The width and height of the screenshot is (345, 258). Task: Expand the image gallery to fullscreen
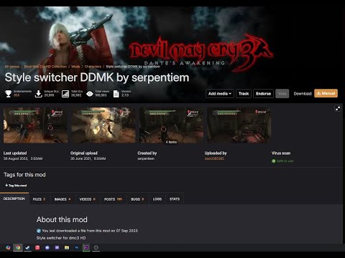tap(338, 108)
